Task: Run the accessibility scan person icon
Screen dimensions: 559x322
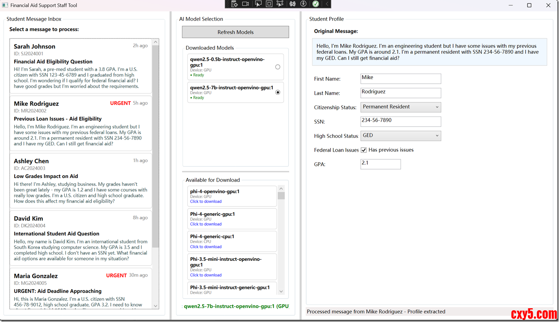Action: pyautogui.click(x=303, y=4)
